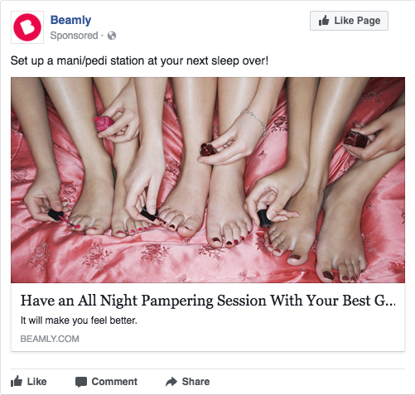
Task: Click the pink nail polish bottle in photo
Action: pyautogui.click(x=104, y=123)
